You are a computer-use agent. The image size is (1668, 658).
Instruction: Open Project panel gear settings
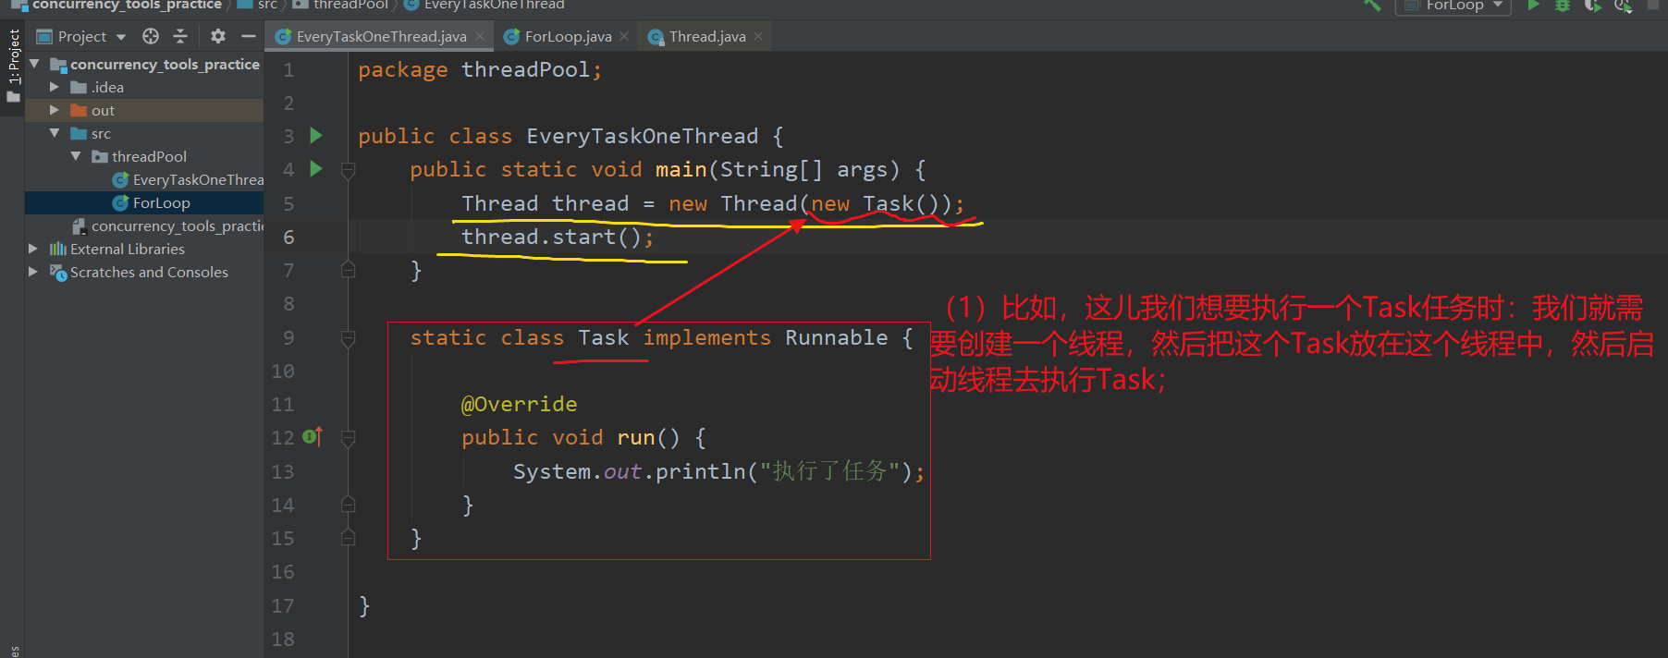tap(218, 36)
